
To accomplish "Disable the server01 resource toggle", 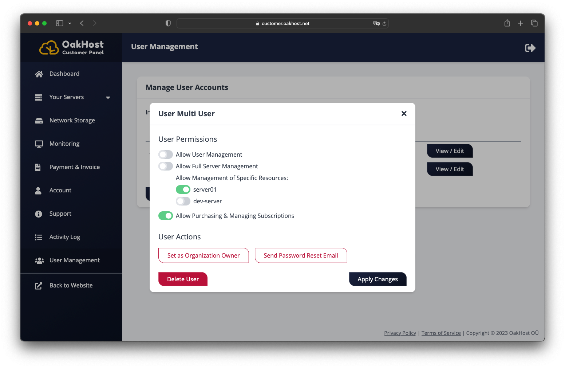I will click(183, 189).
